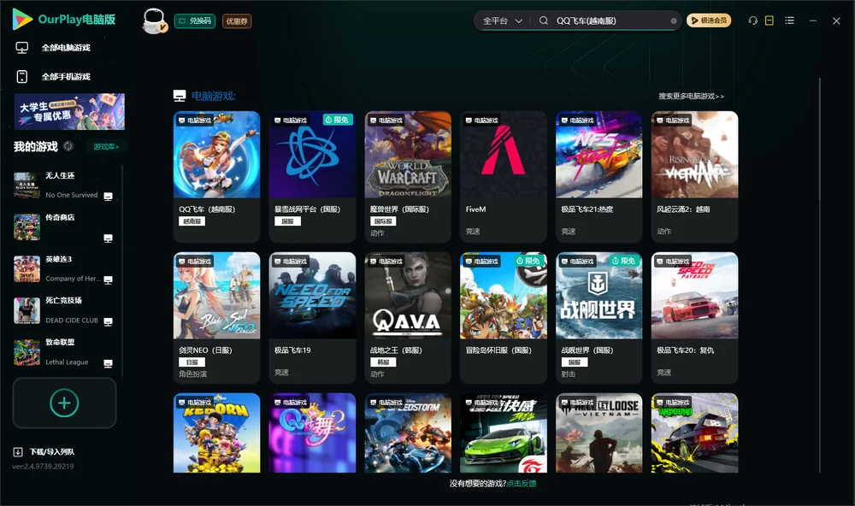Open 剑灵NEO (日服) game card
The width and height of the screenshot is (855, 506).
pos(216,318)
